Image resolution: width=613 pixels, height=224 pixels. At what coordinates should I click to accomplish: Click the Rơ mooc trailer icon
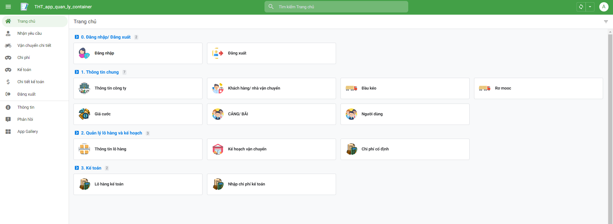click(x=484, y=88)
